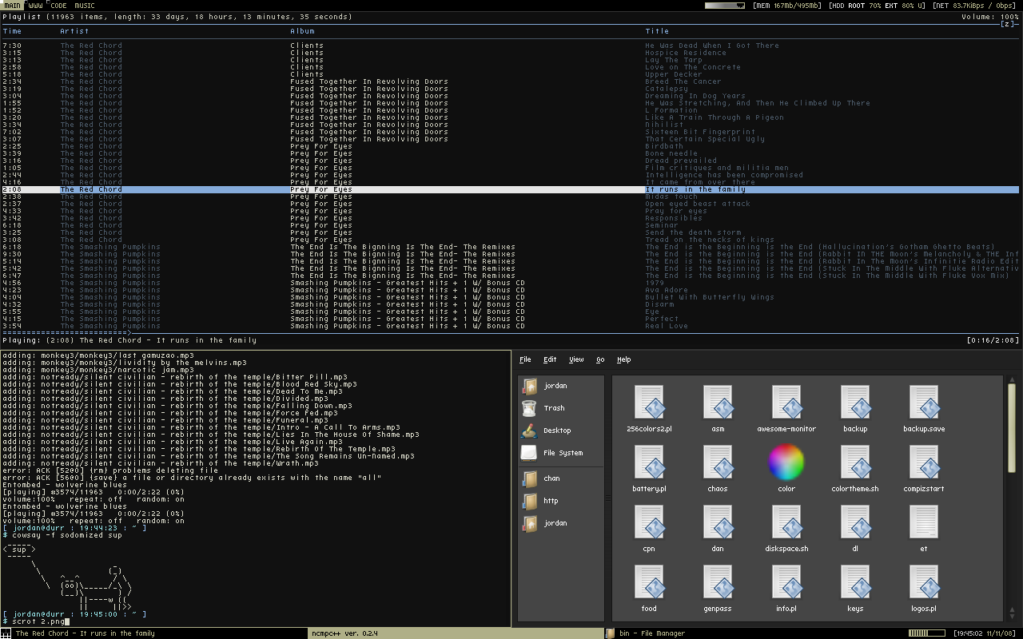
Task: Open the battery.pl file icon
Action: click(x=649, y=462)
